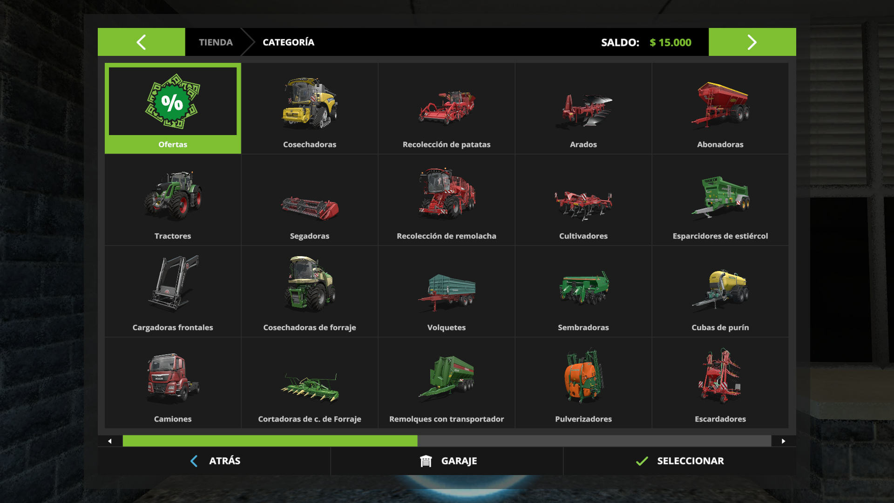Screen dimensions: 894x503
Task: Open the Cosechadoras harvester category
Action: click(x=310, y=109)
